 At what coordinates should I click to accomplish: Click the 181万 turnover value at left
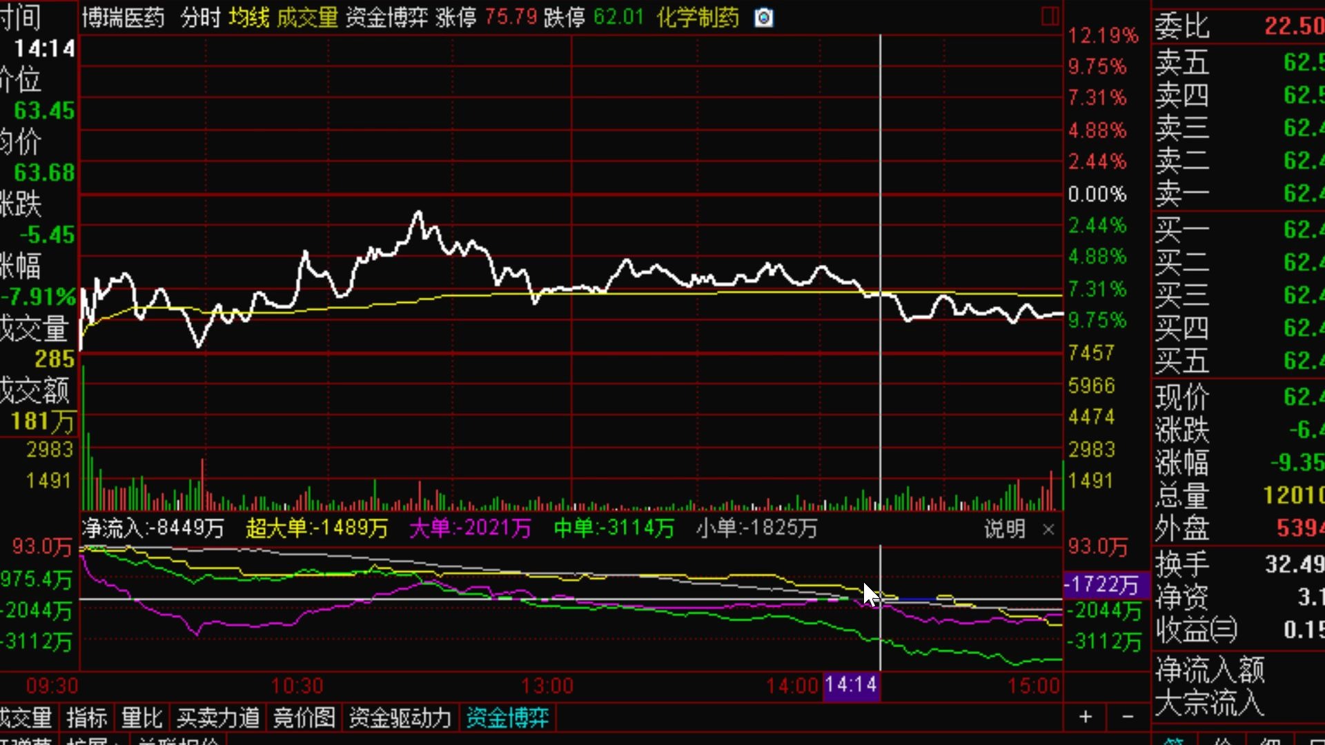point(42,421)
